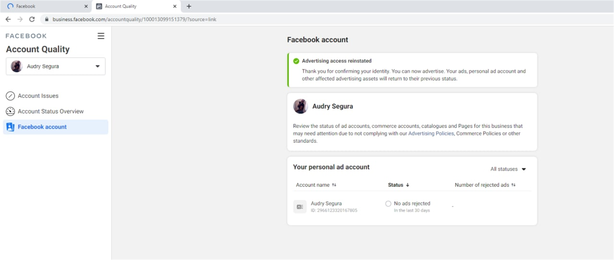Click the ID: 2966123320167805 text

[334, 211]
